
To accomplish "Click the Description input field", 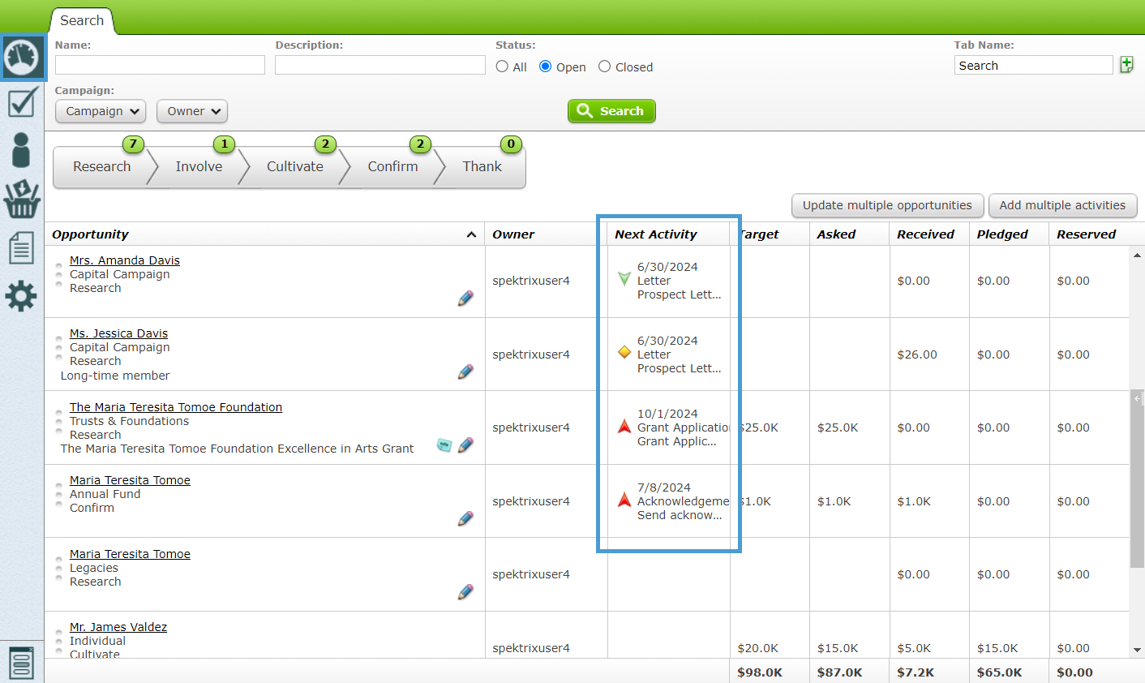I will (x=380, y=65).
